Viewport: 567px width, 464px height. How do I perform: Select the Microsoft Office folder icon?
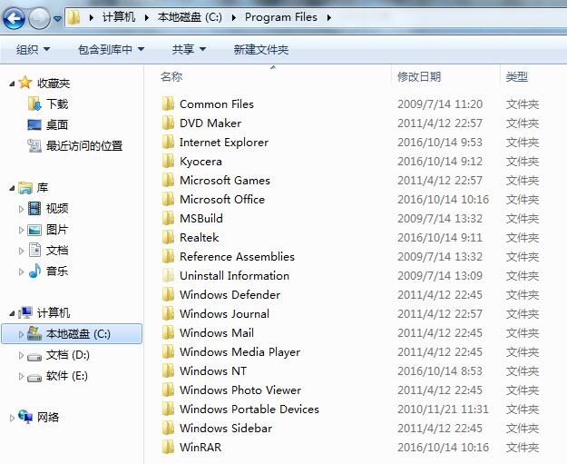[x=168, y=199]
